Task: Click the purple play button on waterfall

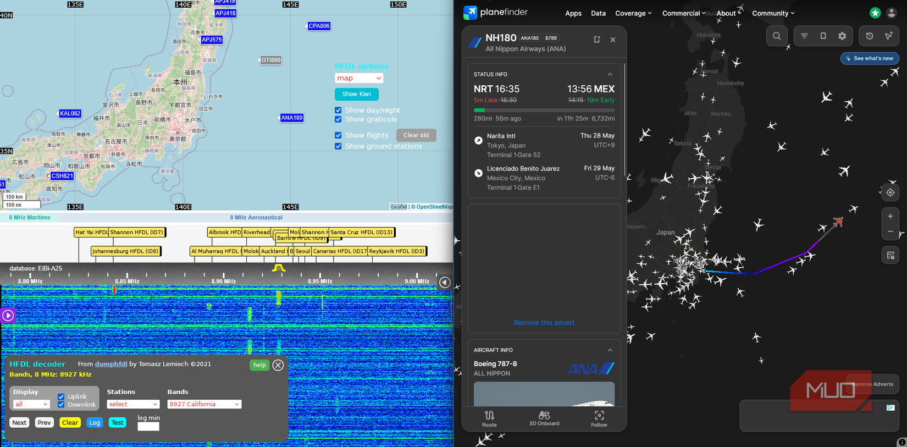Action: point(8,316)
